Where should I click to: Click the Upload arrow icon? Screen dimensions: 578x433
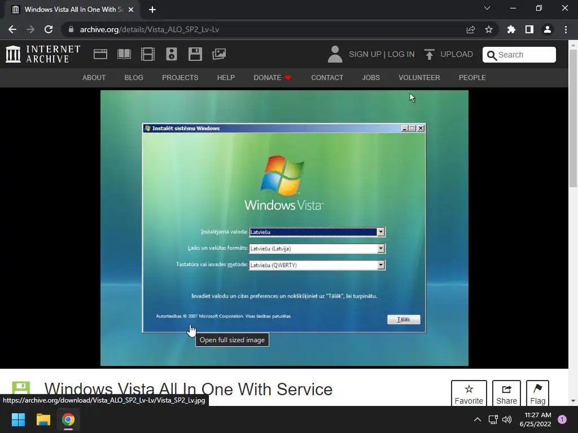point(429,55)
